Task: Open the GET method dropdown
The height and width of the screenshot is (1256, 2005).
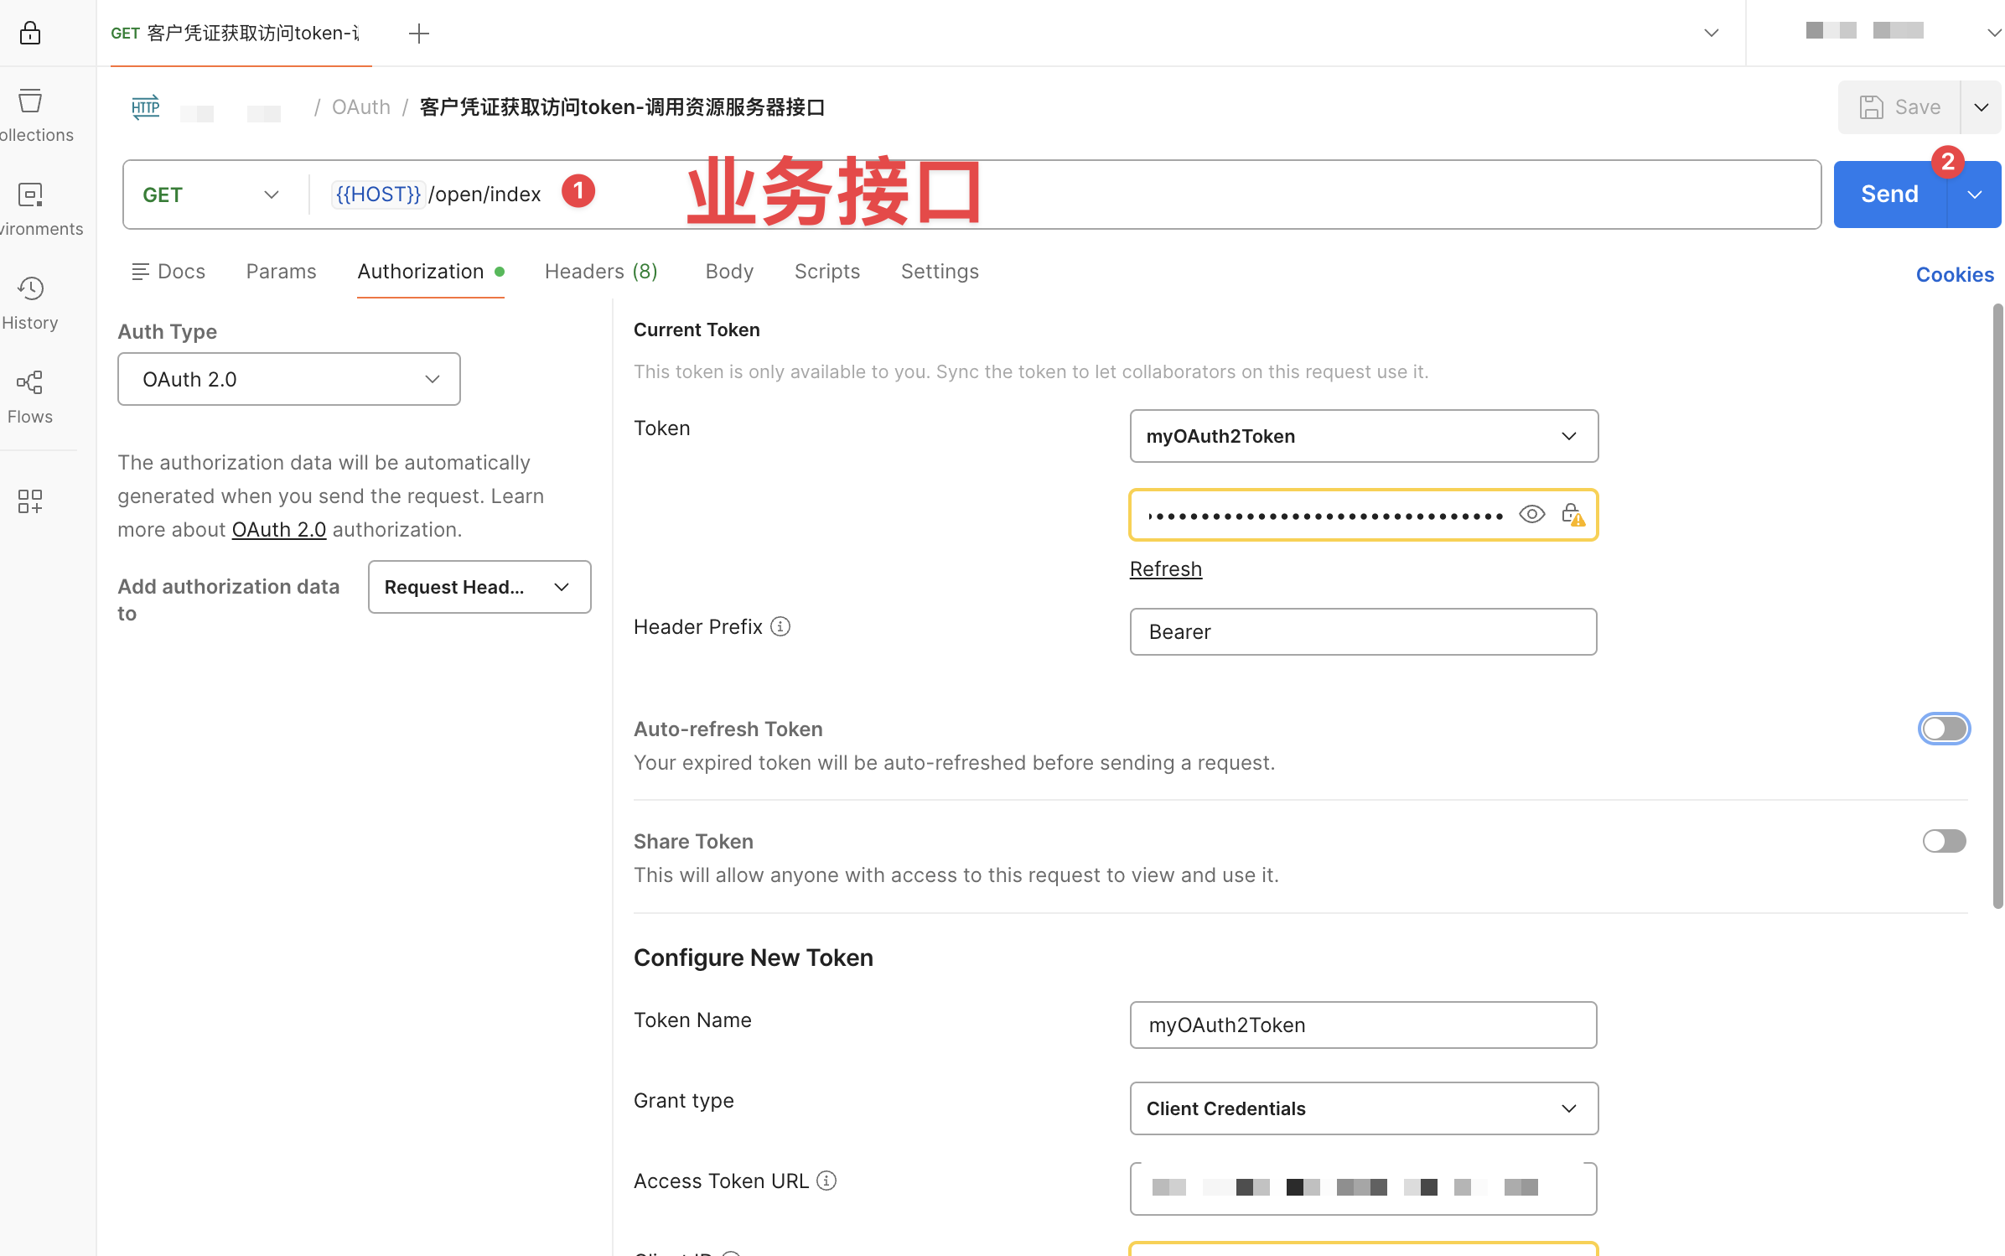Action: pyautogui.click(x=210, y=195)
